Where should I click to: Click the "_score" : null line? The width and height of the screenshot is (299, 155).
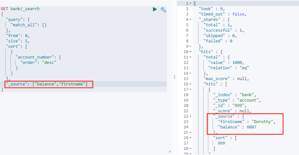coord(232,111)
